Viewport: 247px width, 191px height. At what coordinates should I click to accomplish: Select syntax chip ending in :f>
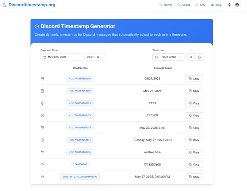(x=80, y=127)
